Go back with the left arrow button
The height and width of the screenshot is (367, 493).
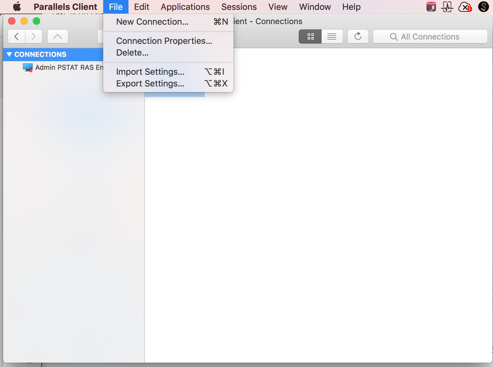pos(17,36)
